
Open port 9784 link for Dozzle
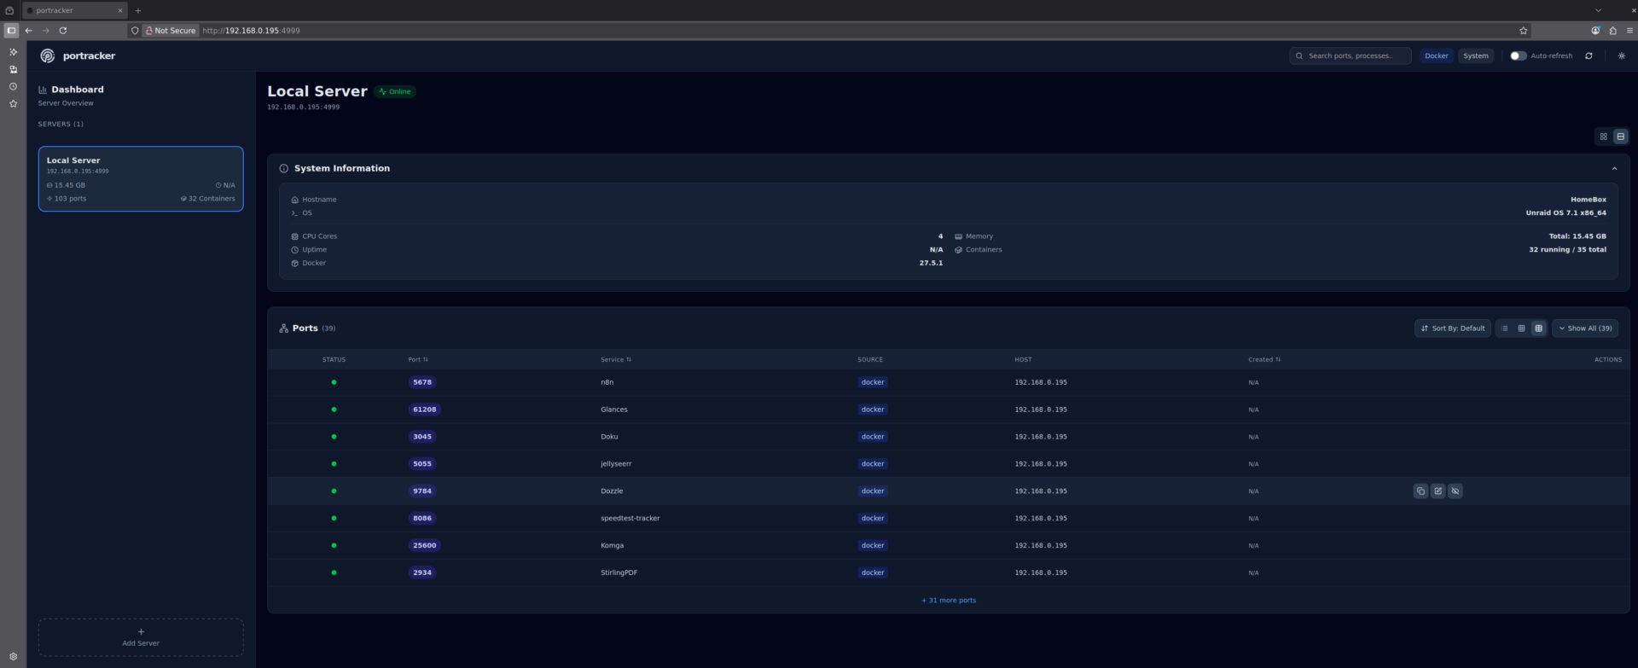[x=422, y=491]
